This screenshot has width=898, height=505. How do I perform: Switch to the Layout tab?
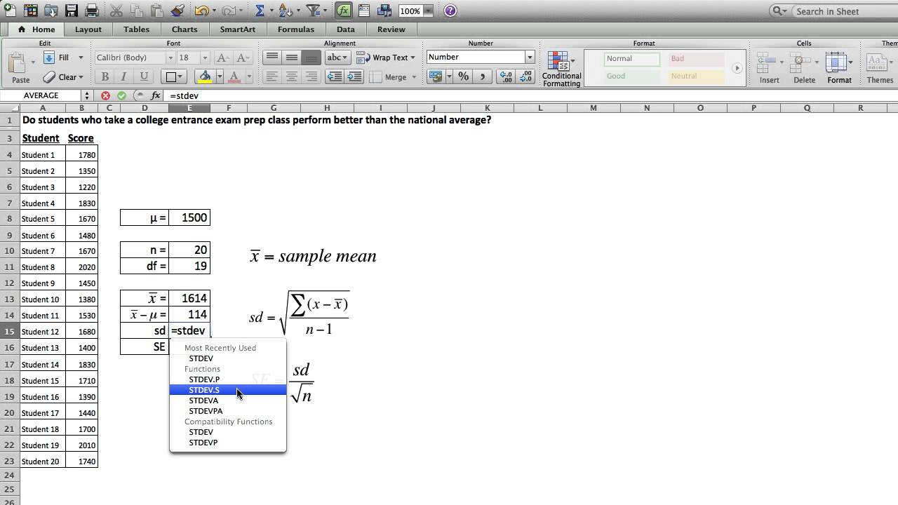88,29
